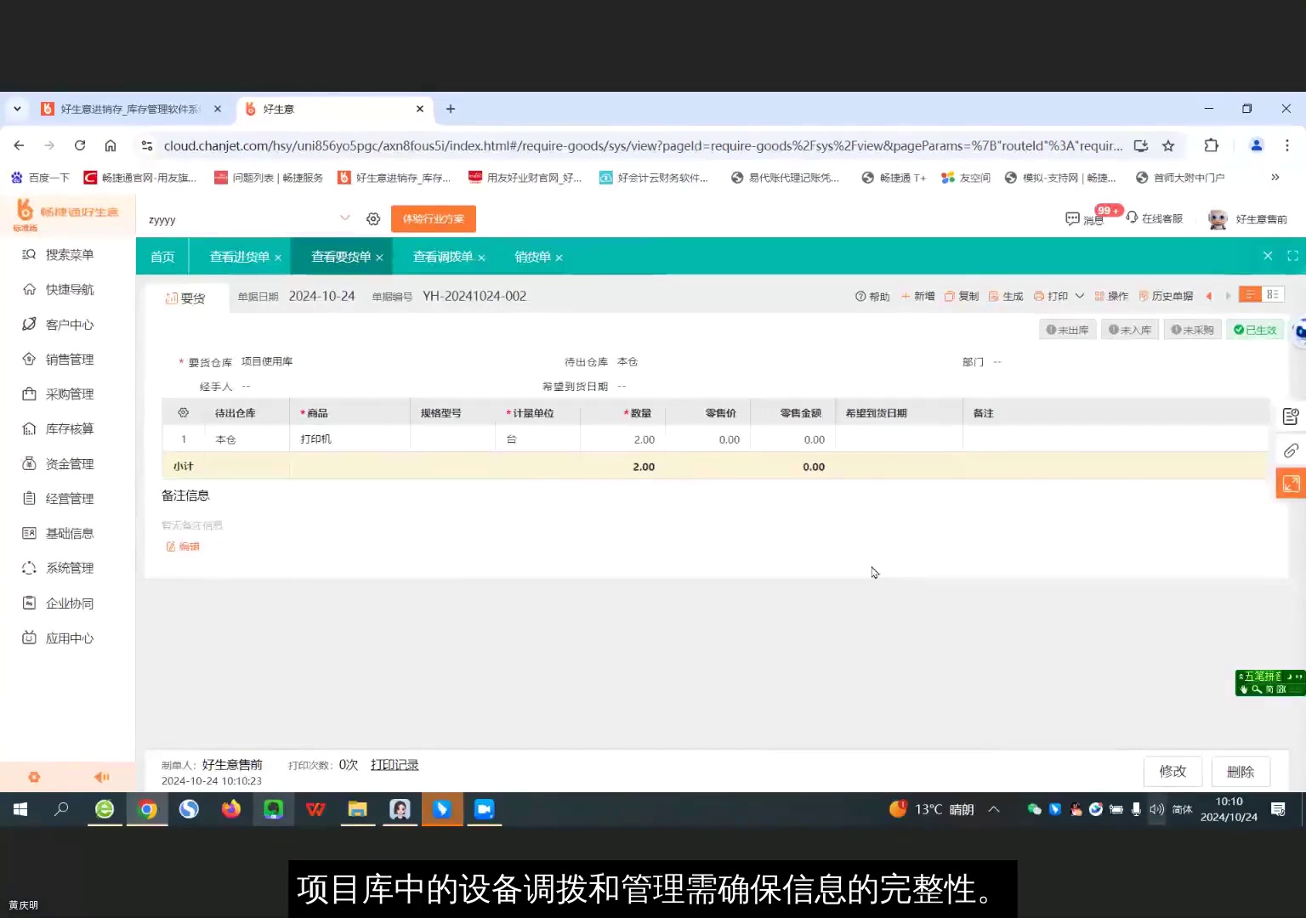
Task: Open the 帮助 help icon
Action: (x=871, y=295)
